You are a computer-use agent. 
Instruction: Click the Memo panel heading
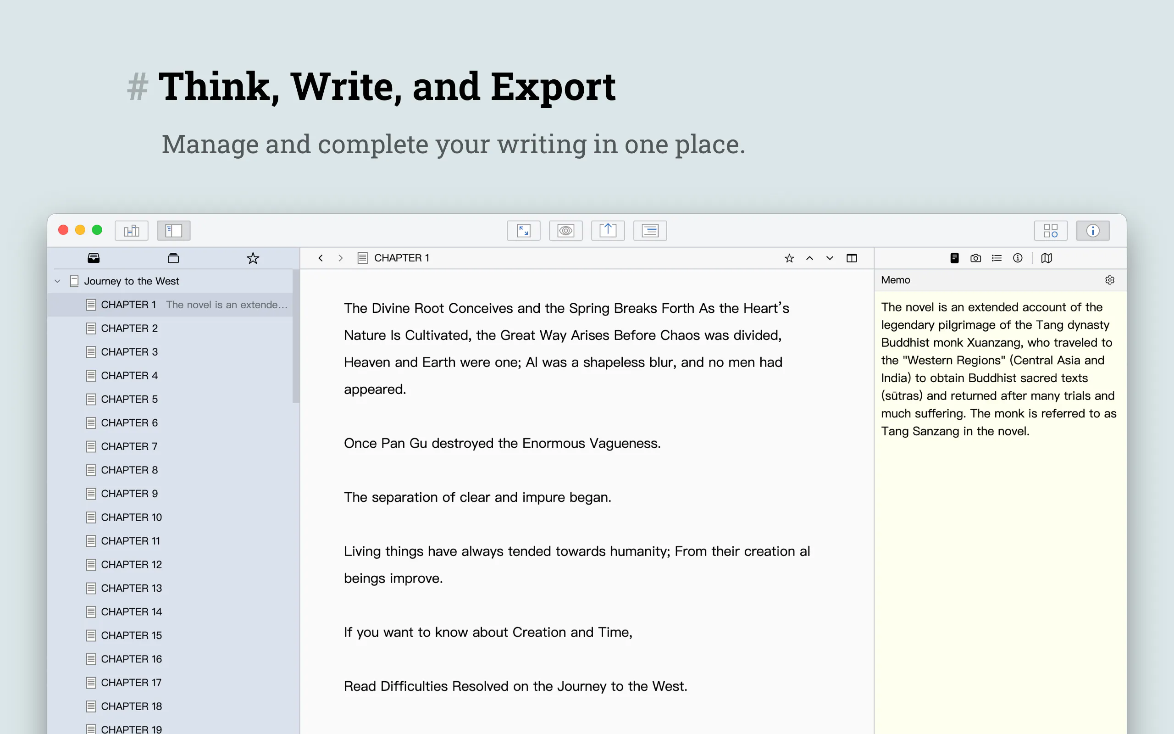pyautogui.click(x=896, y=280)
